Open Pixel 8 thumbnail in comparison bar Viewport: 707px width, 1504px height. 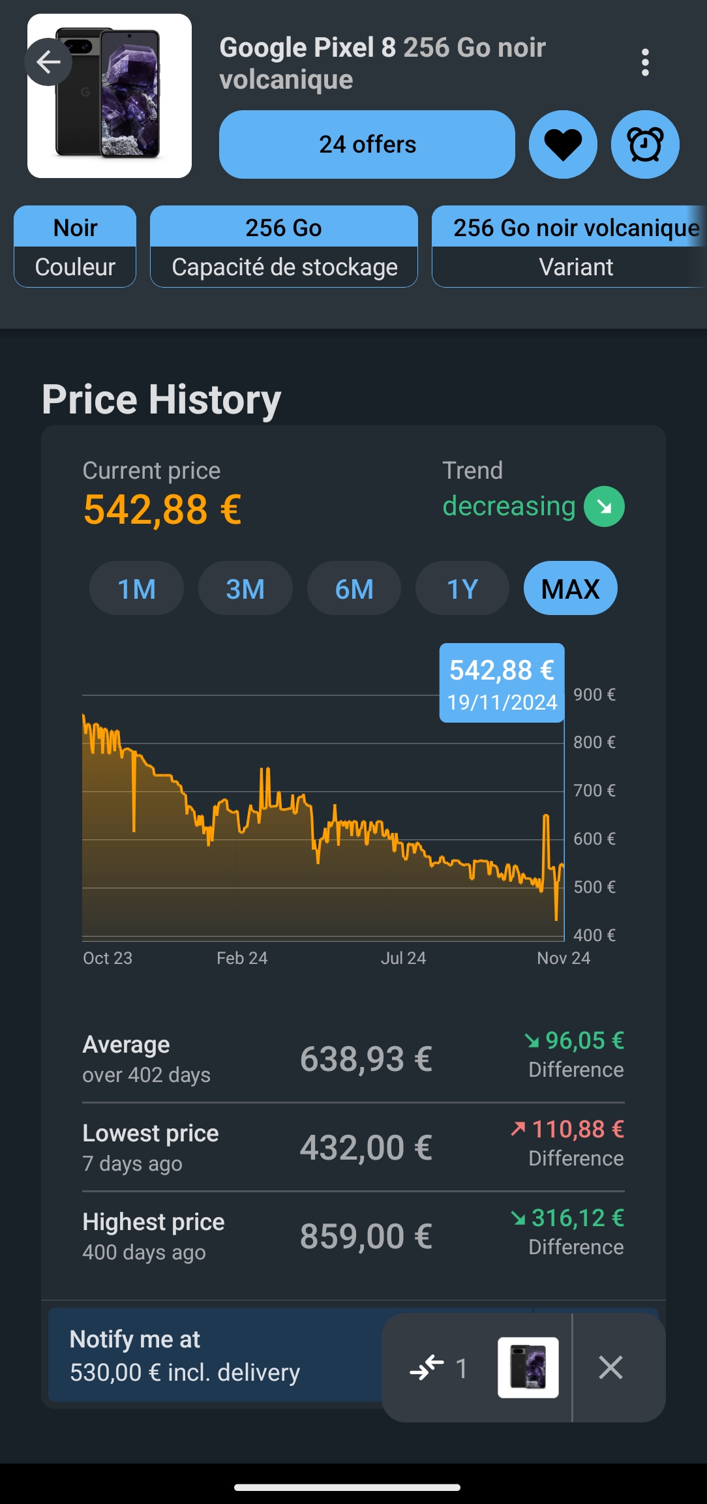(528, 1367)
